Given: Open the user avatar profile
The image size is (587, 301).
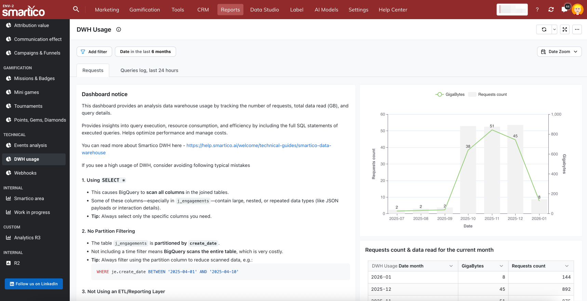Looking at the screenshot, I should click(577, 10).
